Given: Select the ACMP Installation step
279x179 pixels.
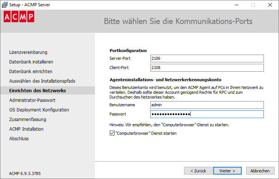Looking at the screenshot, I should [26, 129].
